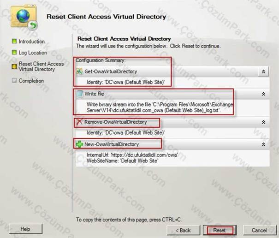Viewport: 279px width, 238px height.
Task: Click the empty Completion step indicator box
Action: [x=14, y=80]
